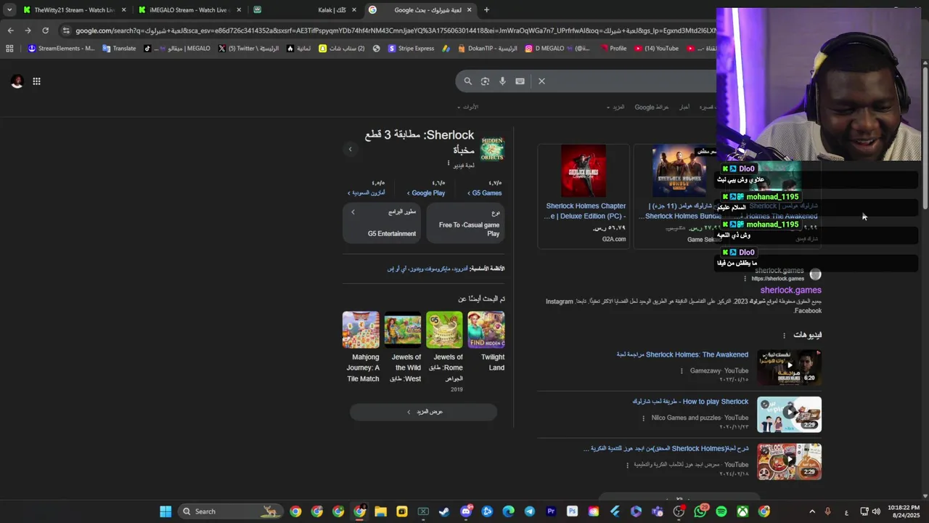Image resolution: width=929 pixels, height=523 pixels.
Task: Open the How to play Sherlock video
Action: [690, 402]
